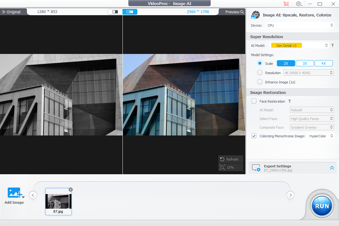This screenshot has height=226, width=339.
Task: Maximize the VideoProc window
Action: [x=320, y=4]
